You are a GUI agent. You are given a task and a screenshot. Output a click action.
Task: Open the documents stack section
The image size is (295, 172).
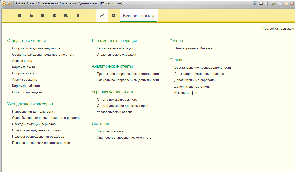[78, 16]
